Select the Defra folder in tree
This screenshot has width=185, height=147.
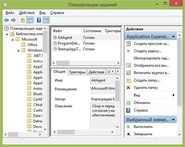pos(35,121)
